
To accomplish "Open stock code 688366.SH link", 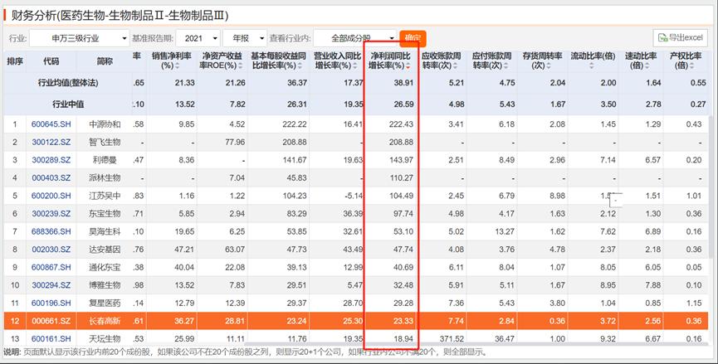I will pyautogui.click(x=51, y=231).
